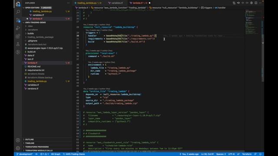Change the Terraform language mode
278x156 pixels.
tap(247, 154)
